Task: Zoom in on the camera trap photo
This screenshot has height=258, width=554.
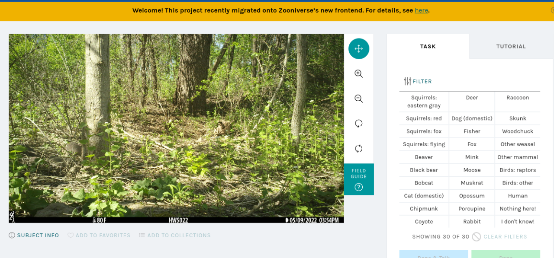Action: (359, 73)
